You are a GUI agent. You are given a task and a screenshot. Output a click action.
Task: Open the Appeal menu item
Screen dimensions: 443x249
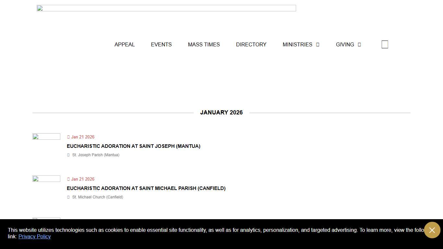click(x=125, y=44)
